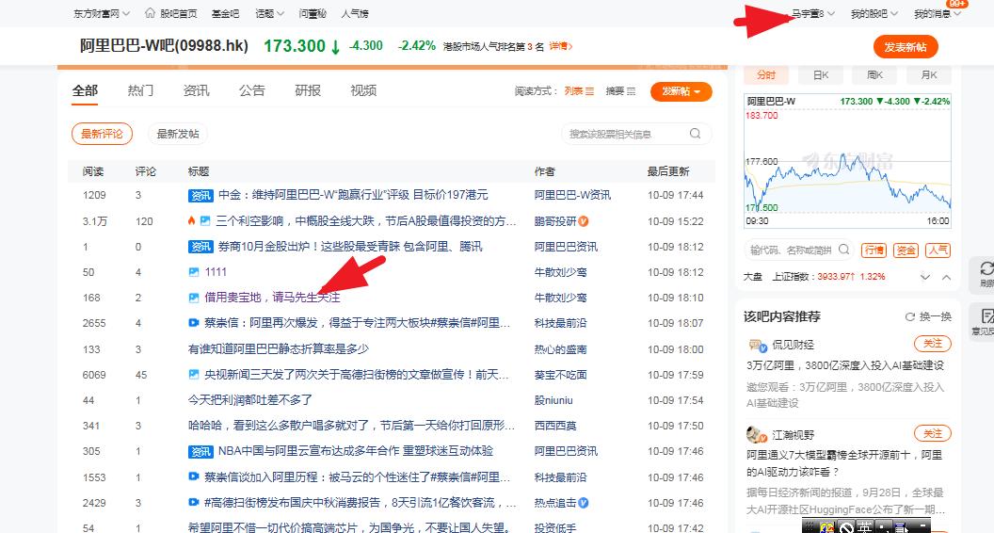
Task: Click the 换一换 refresh-recommendations icon
Action: (909, 316)
